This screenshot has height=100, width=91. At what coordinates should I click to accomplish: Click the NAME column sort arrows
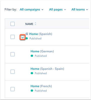pos(36,24)
